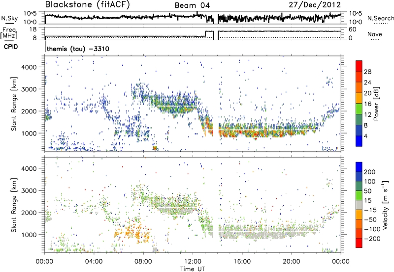The width and height of the screenshot is (394, 272).
Task: Select the '16:00' time tick label
Action: pyautogui.click(x=242, y=262)
